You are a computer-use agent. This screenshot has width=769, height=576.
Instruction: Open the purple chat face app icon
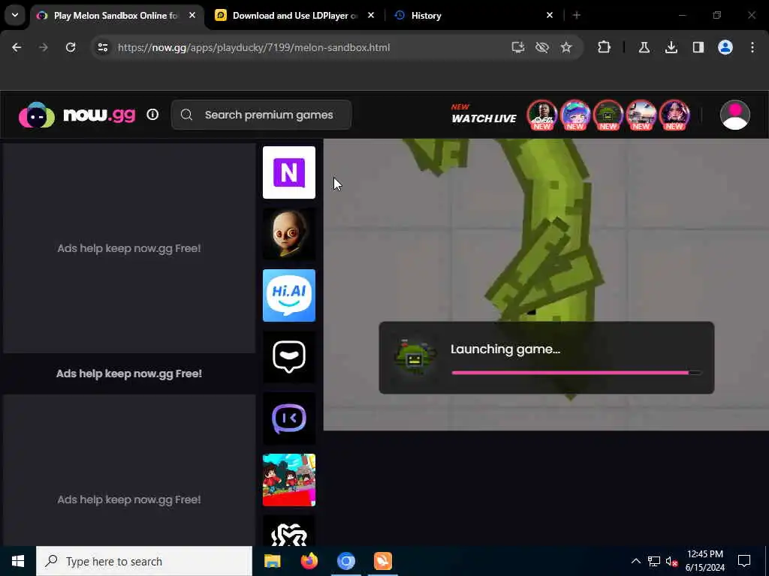coord(289,418)
